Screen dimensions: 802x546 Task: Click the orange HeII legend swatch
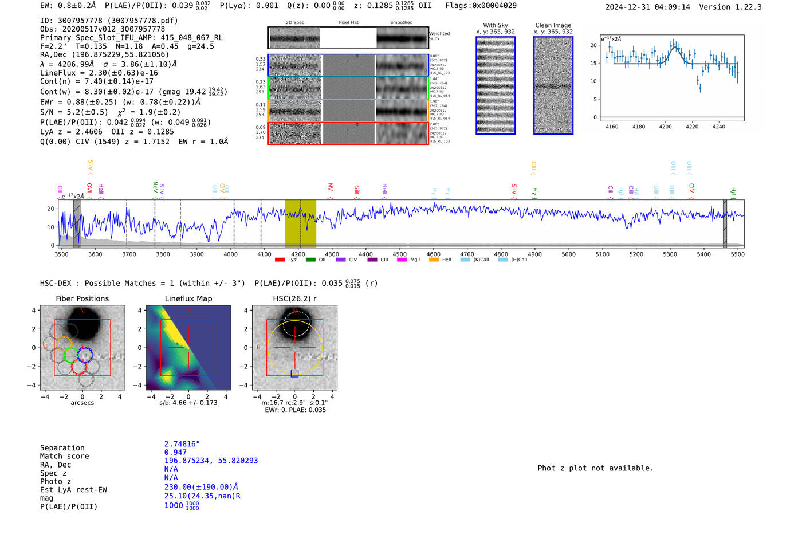coord(434,260)
